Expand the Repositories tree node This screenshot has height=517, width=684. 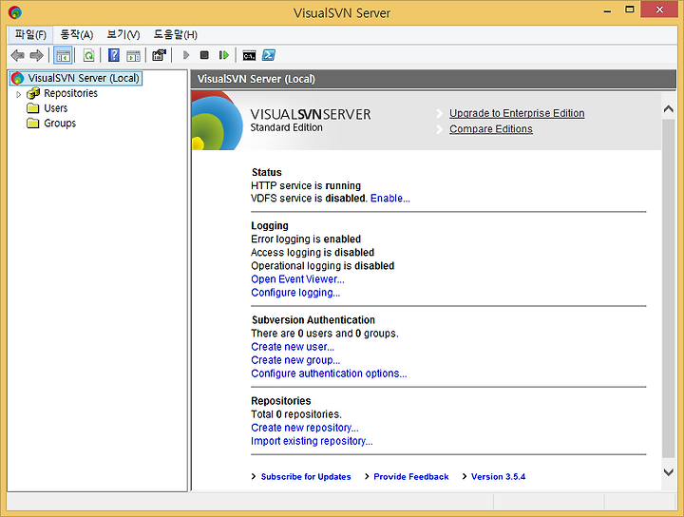(18, 94)
